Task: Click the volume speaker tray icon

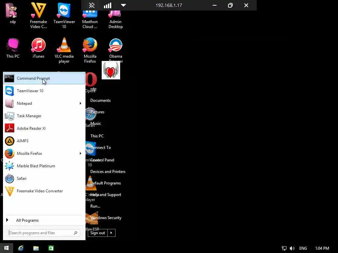Action: [292, 248]
